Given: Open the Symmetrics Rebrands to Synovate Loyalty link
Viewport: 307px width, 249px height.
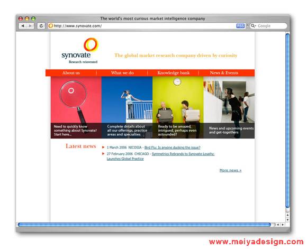Looking at the screenshot, I should (160, 156).
